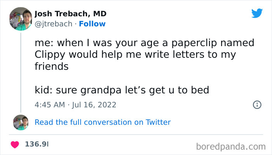Click the word "friends" in the tweet
This screenshot has height=155, width=272.
(51, 66)
